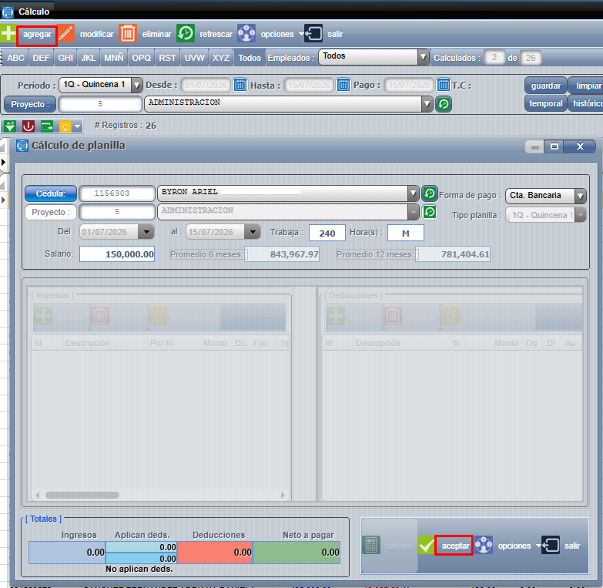The width and height of the screenshot is (603, 588).
Task: Select the GHI alphabet filter tab
Action: [x=65, y=58]
